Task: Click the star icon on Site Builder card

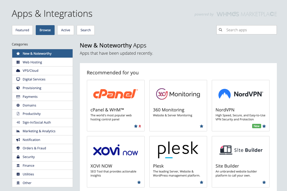Action: click(264, 182)
